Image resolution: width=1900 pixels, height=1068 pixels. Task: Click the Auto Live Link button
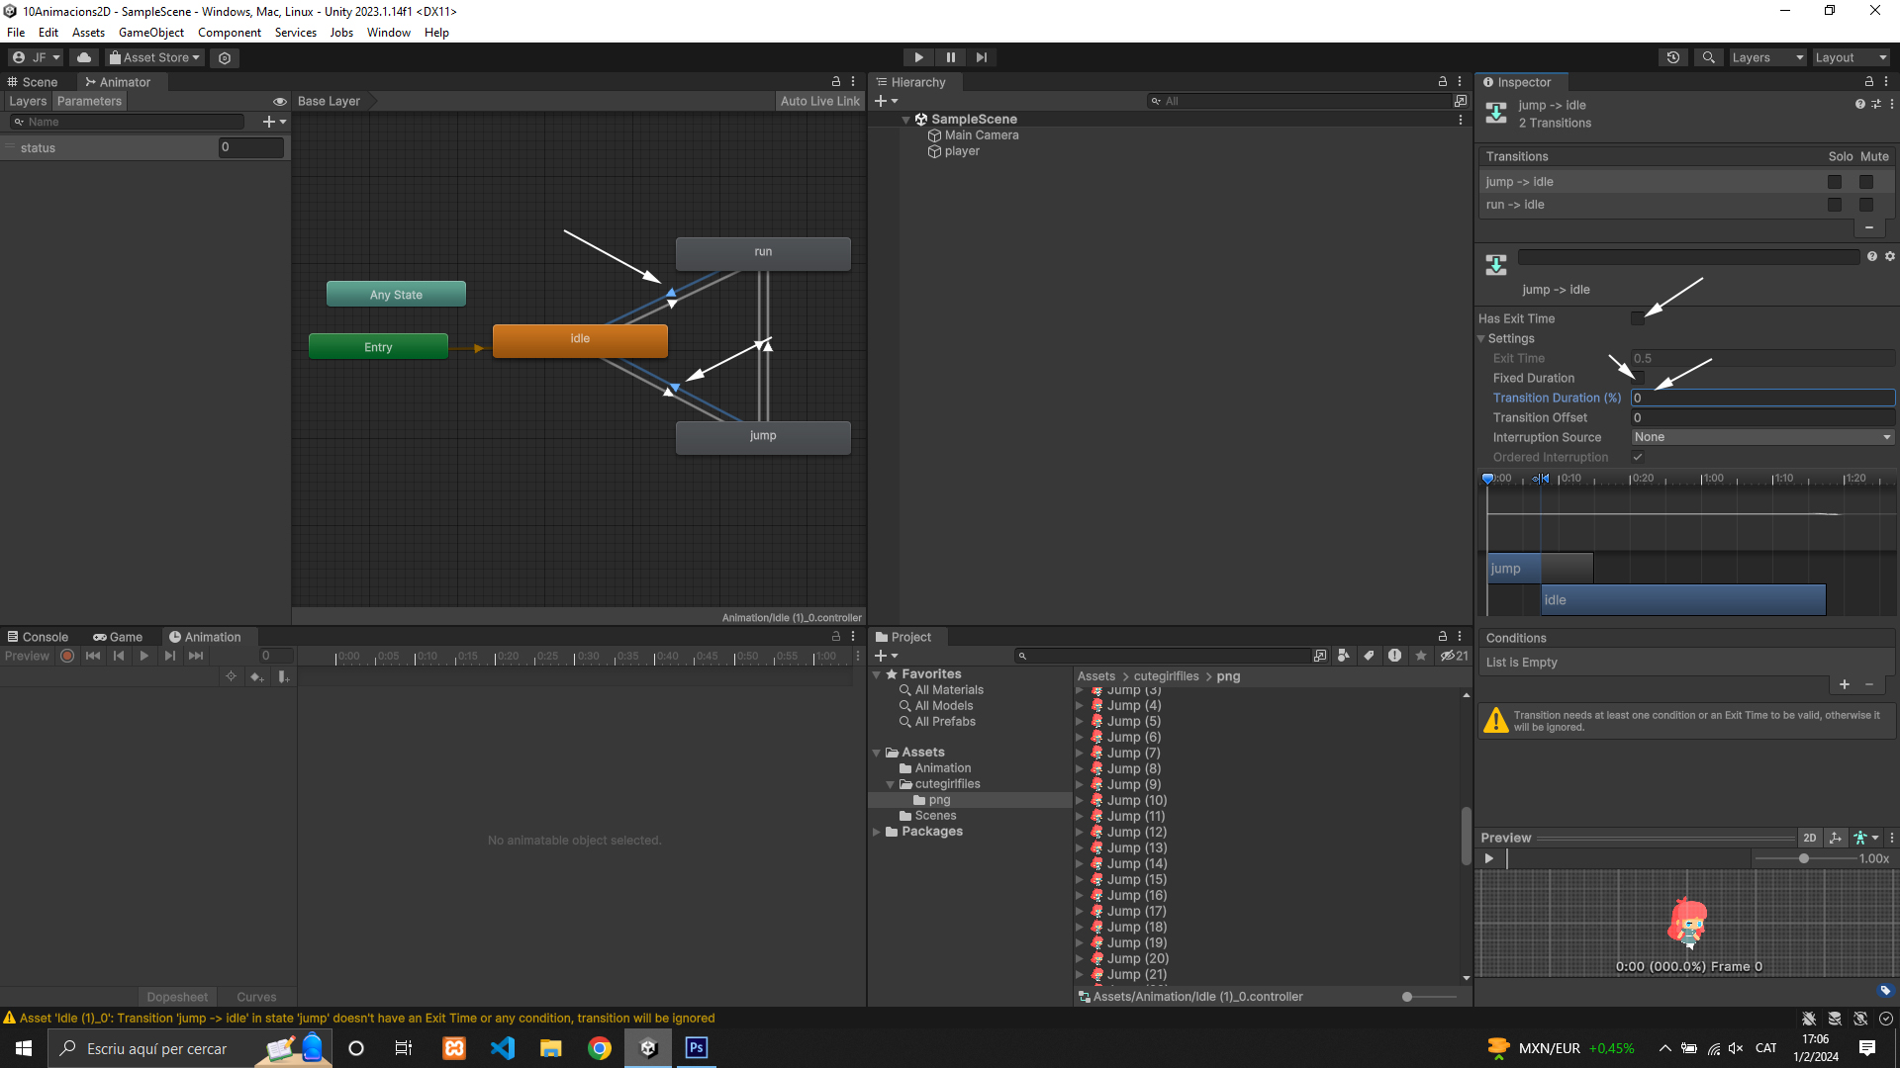pyautogui.click(x=819, y=101)
